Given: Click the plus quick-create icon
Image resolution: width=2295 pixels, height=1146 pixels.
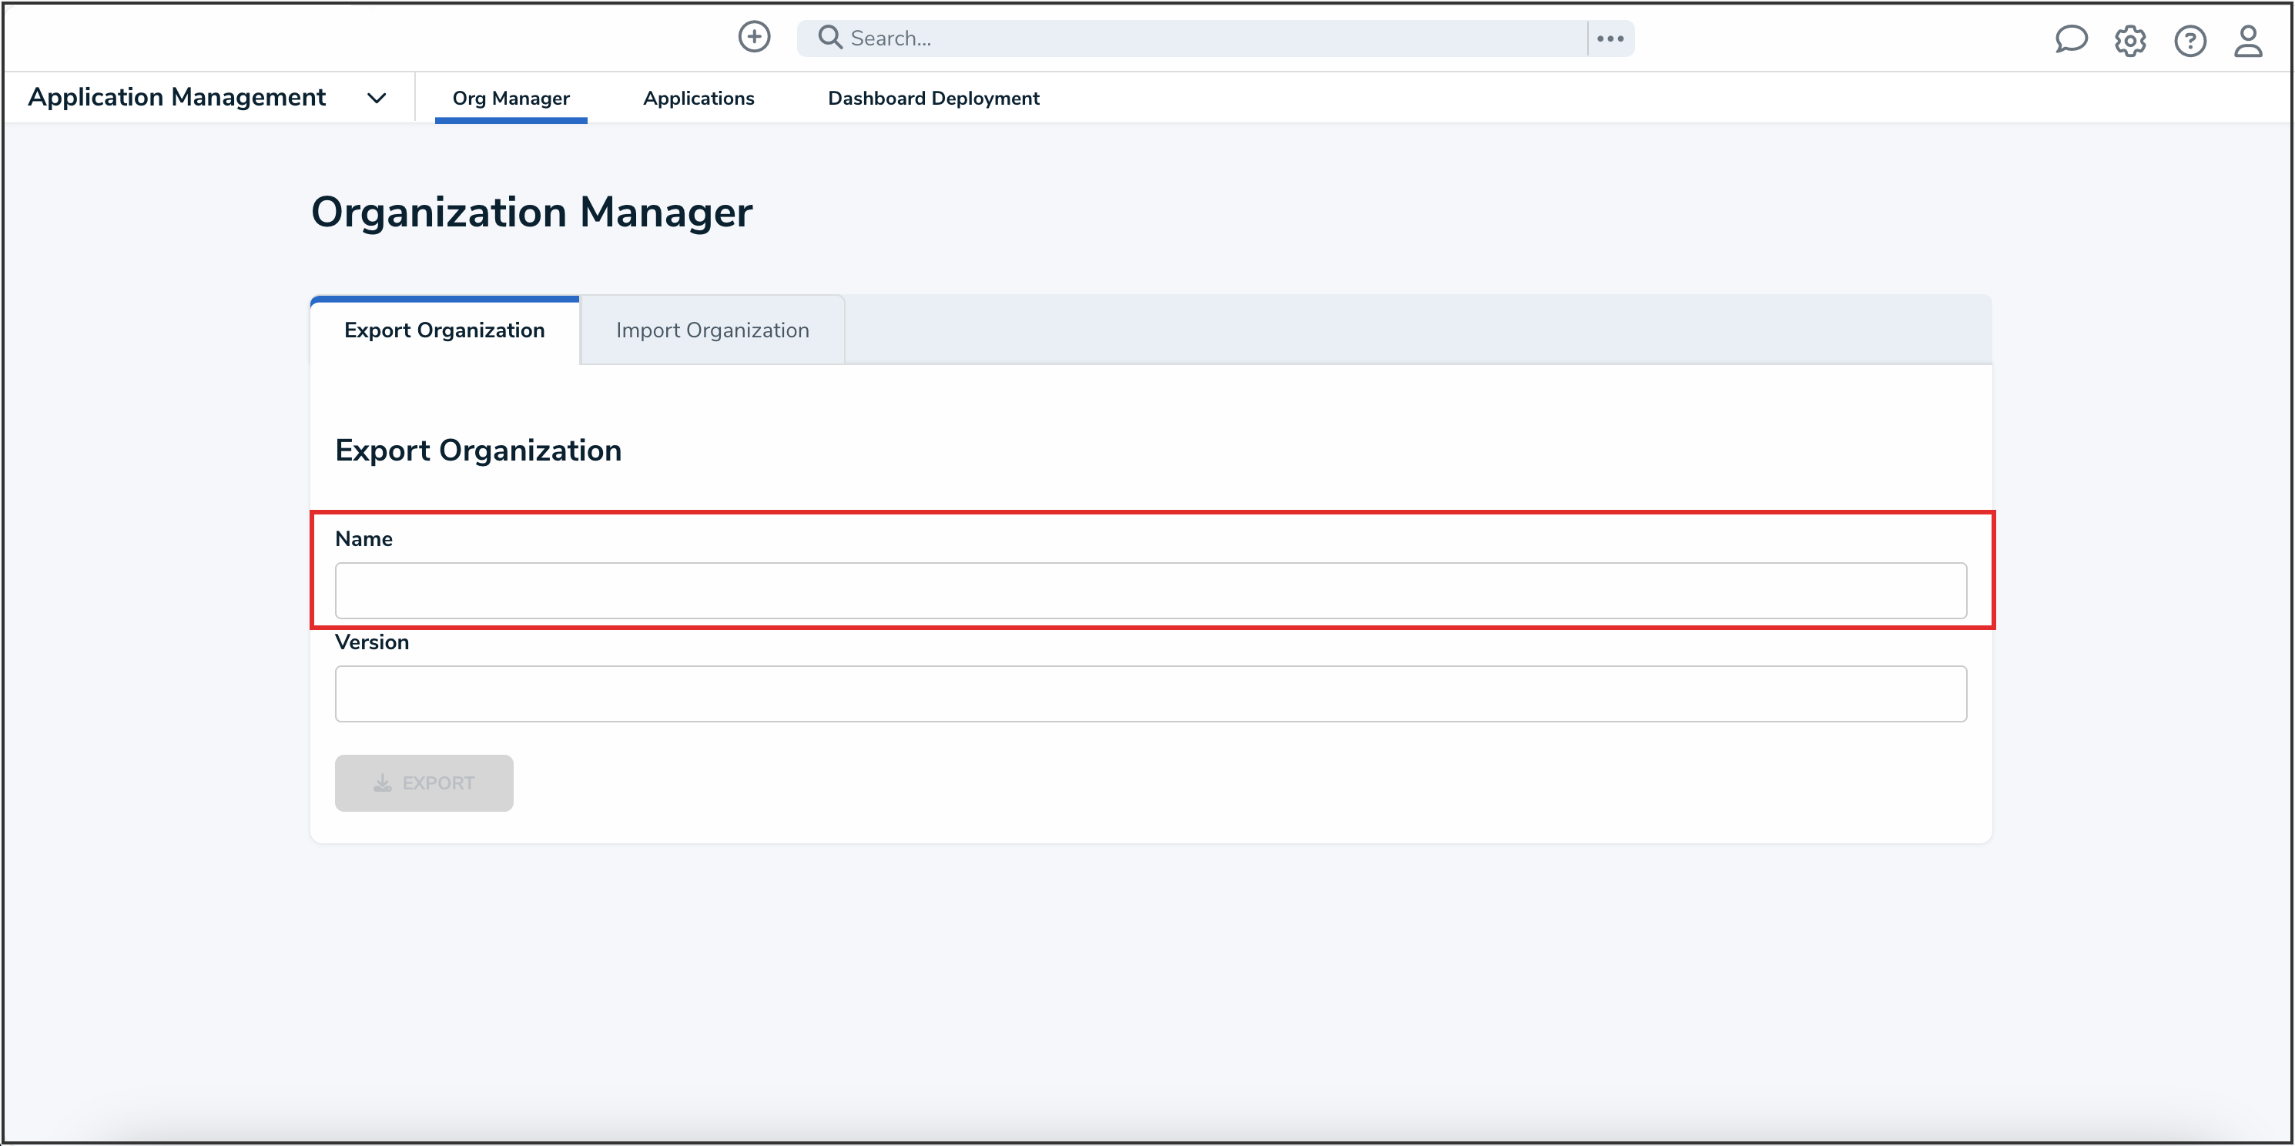Looking at the screenshot, I should pyautogui.click(x=754, y=38).
